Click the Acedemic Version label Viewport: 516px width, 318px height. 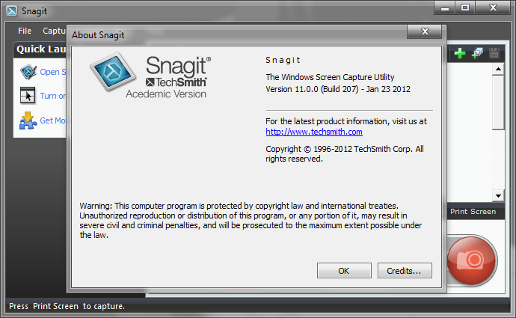coord(166,94)
